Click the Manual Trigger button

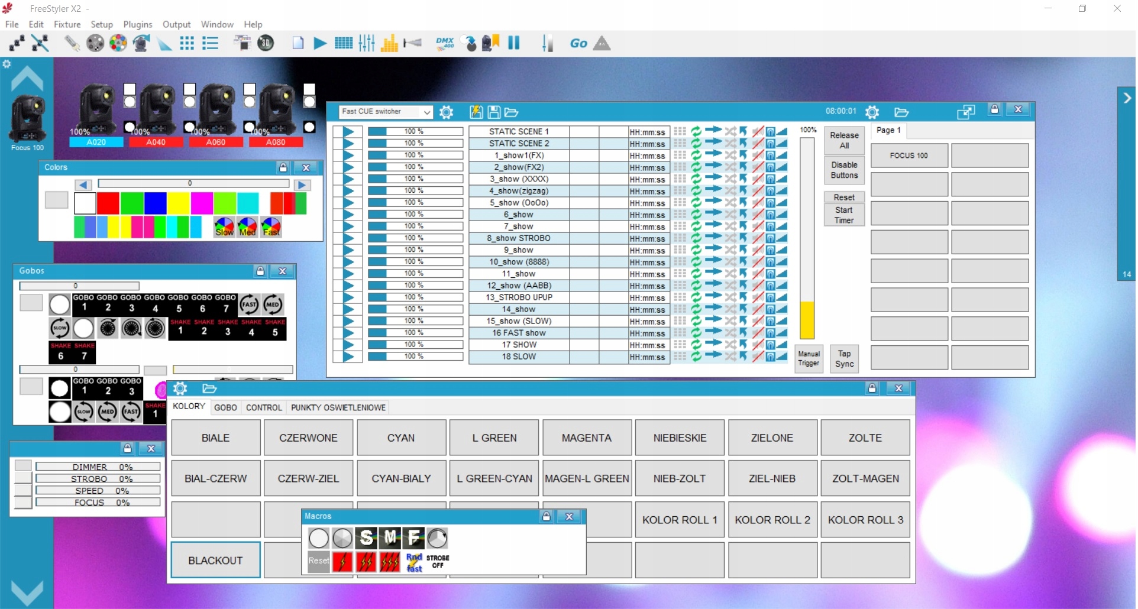[x=809, y=358]
